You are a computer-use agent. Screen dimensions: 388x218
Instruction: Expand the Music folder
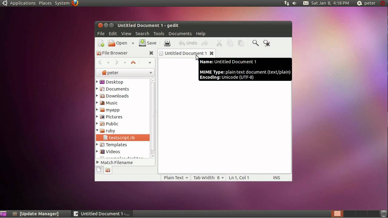click(97, 103)
